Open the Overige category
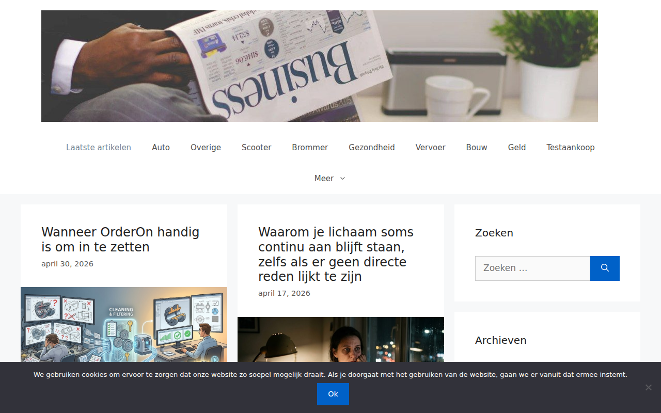 (x=206, y=148)
